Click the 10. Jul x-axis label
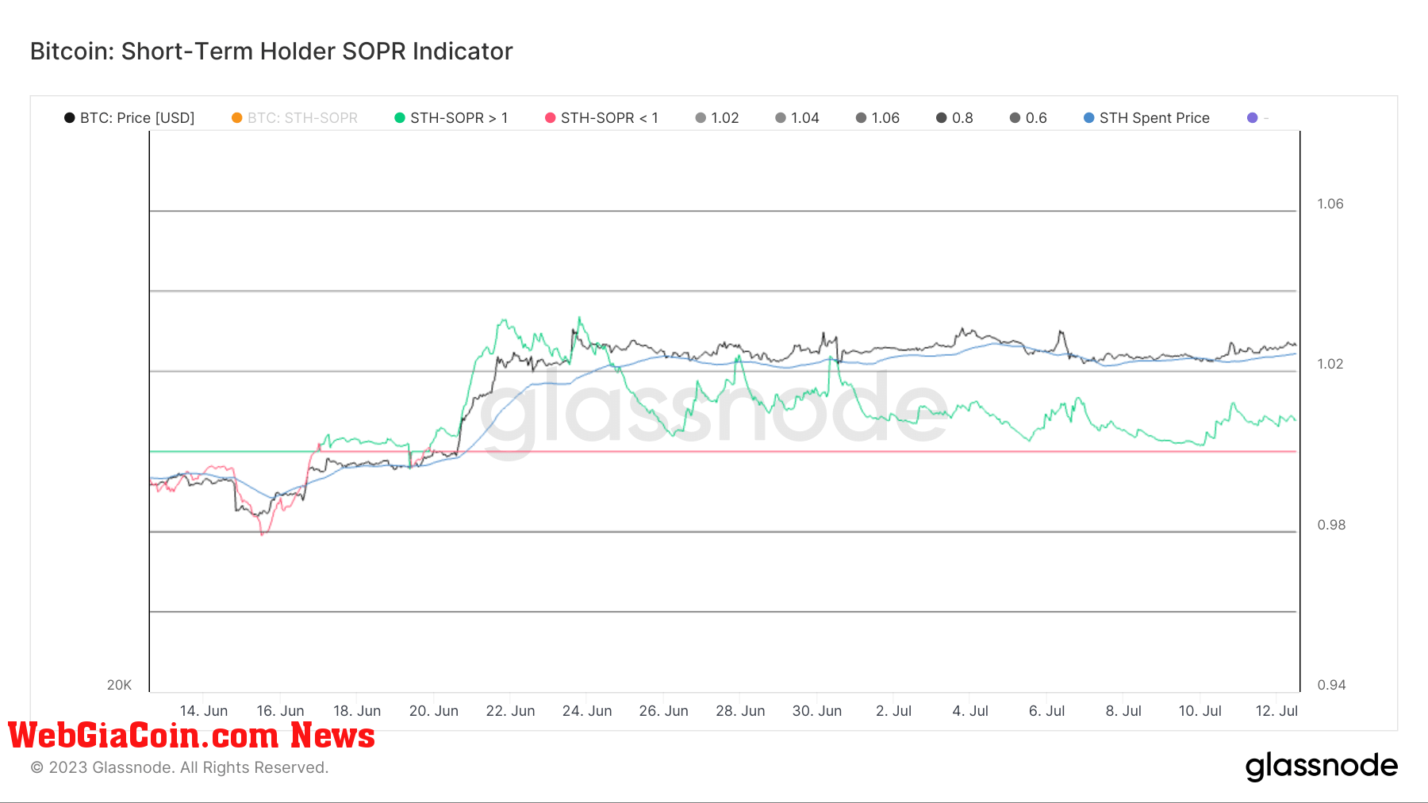 [x=1200, y=711]
